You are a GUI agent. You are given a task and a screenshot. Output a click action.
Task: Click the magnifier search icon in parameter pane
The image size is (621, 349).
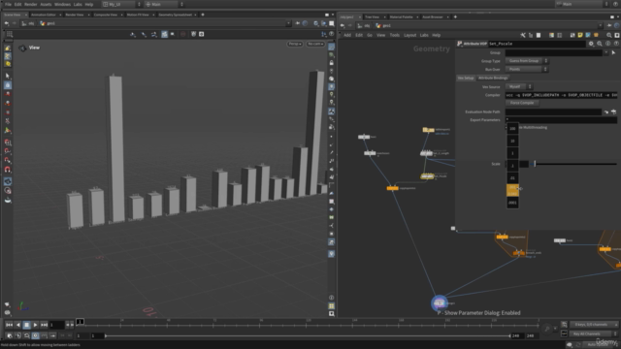coord(600,44)
